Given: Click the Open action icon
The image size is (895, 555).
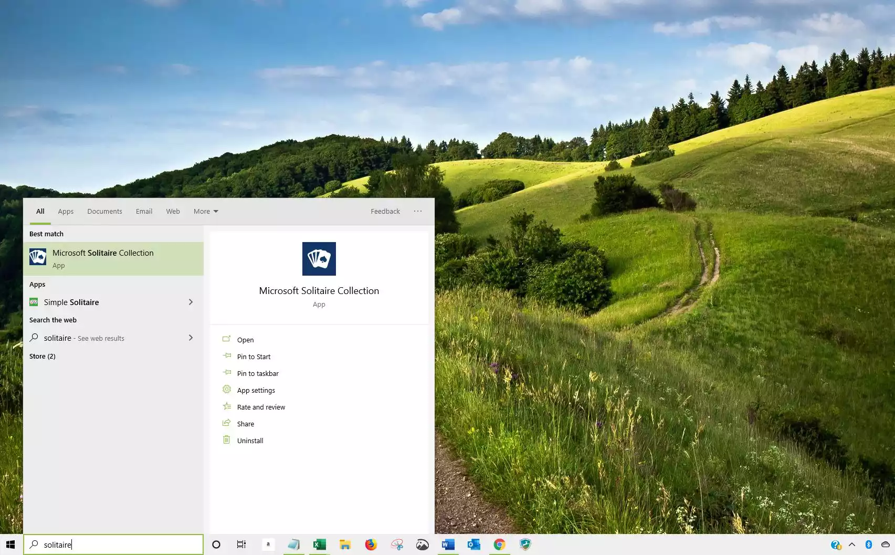Looking at the screenshot, I should pyautogui.click(x=227, y=339).
